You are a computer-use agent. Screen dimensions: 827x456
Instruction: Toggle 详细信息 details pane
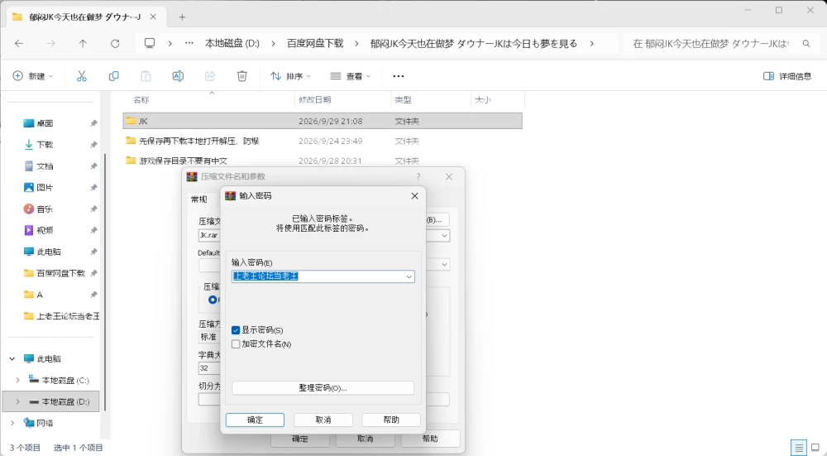[787, 76]
